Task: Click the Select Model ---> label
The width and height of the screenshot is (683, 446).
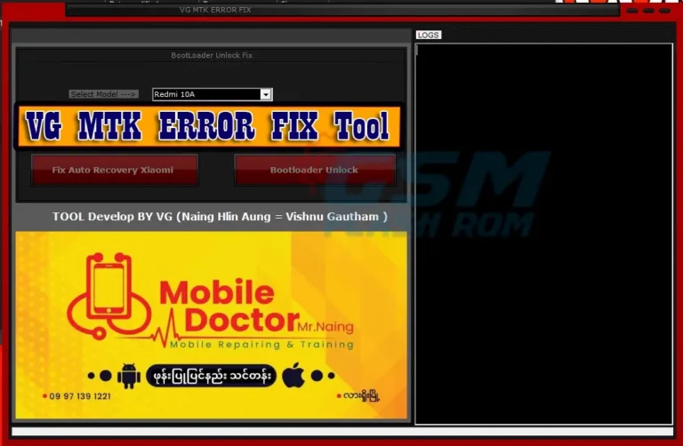Action: click(103, 94)
